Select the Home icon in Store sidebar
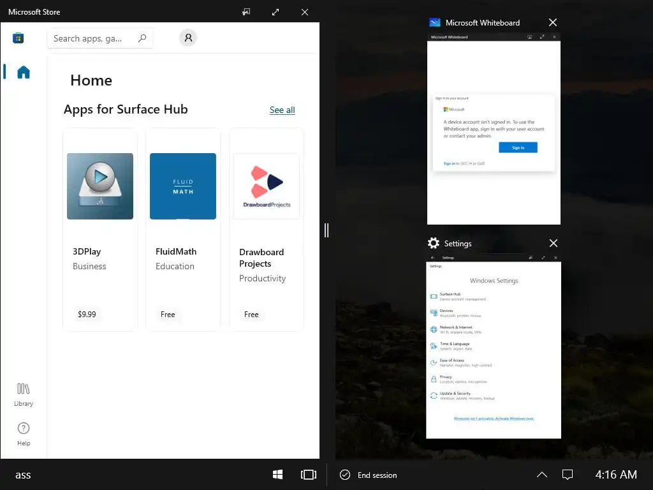The image size is (653, 490). tap(24, 72)
